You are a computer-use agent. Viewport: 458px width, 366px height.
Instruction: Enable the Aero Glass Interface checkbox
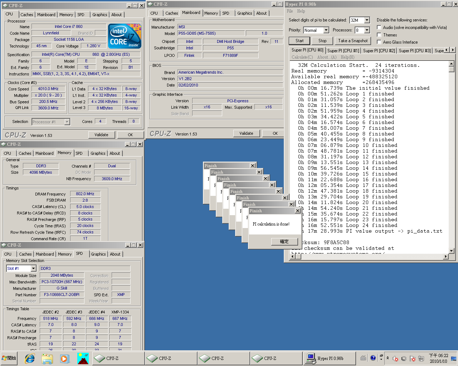[x=379, y=42]
